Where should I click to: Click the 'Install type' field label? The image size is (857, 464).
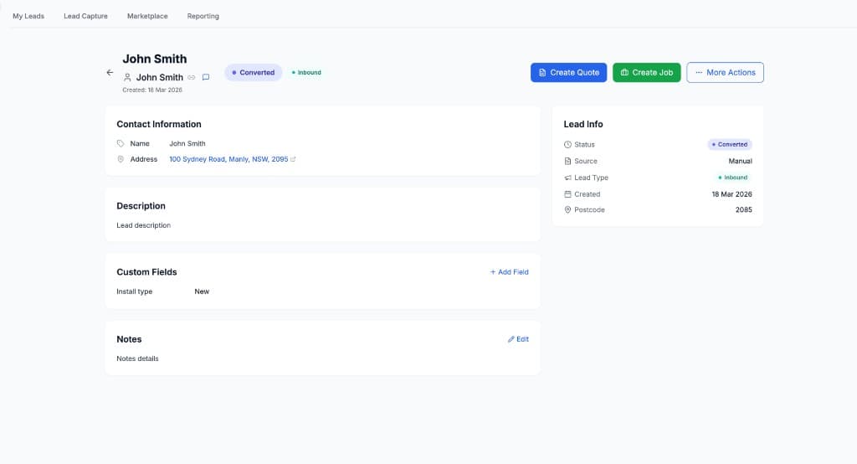(x=135, y=291)
